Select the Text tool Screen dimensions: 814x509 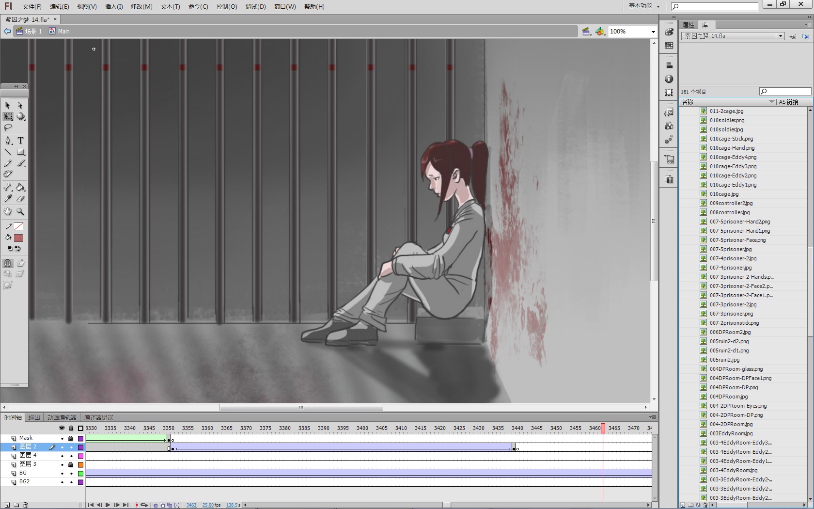pos(20,141)
